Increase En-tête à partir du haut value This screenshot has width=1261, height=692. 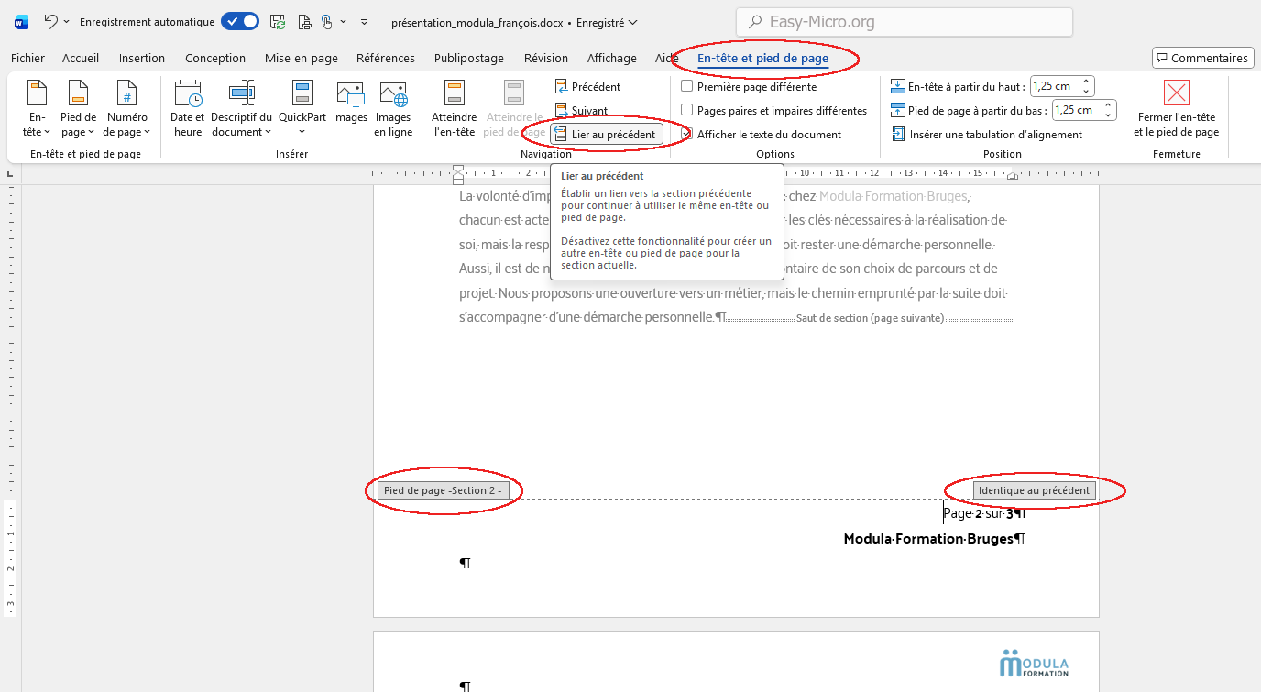1087,82
